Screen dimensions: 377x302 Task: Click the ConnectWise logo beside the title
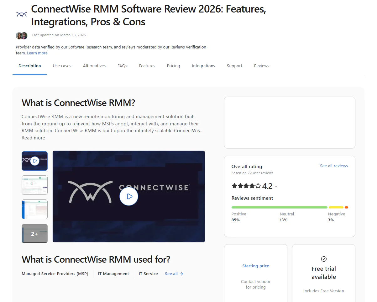pos(21,14)
